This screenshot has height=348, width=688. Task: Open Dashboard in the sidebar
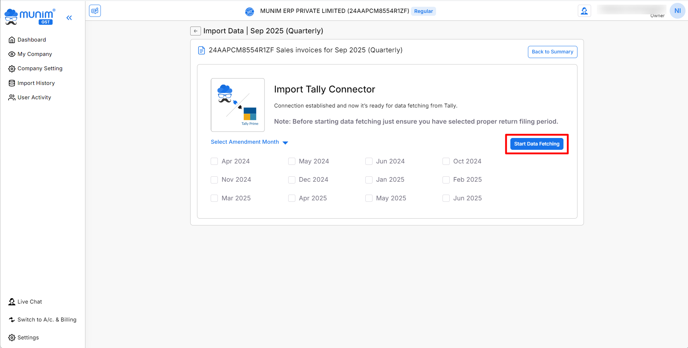tap(32, 40)
